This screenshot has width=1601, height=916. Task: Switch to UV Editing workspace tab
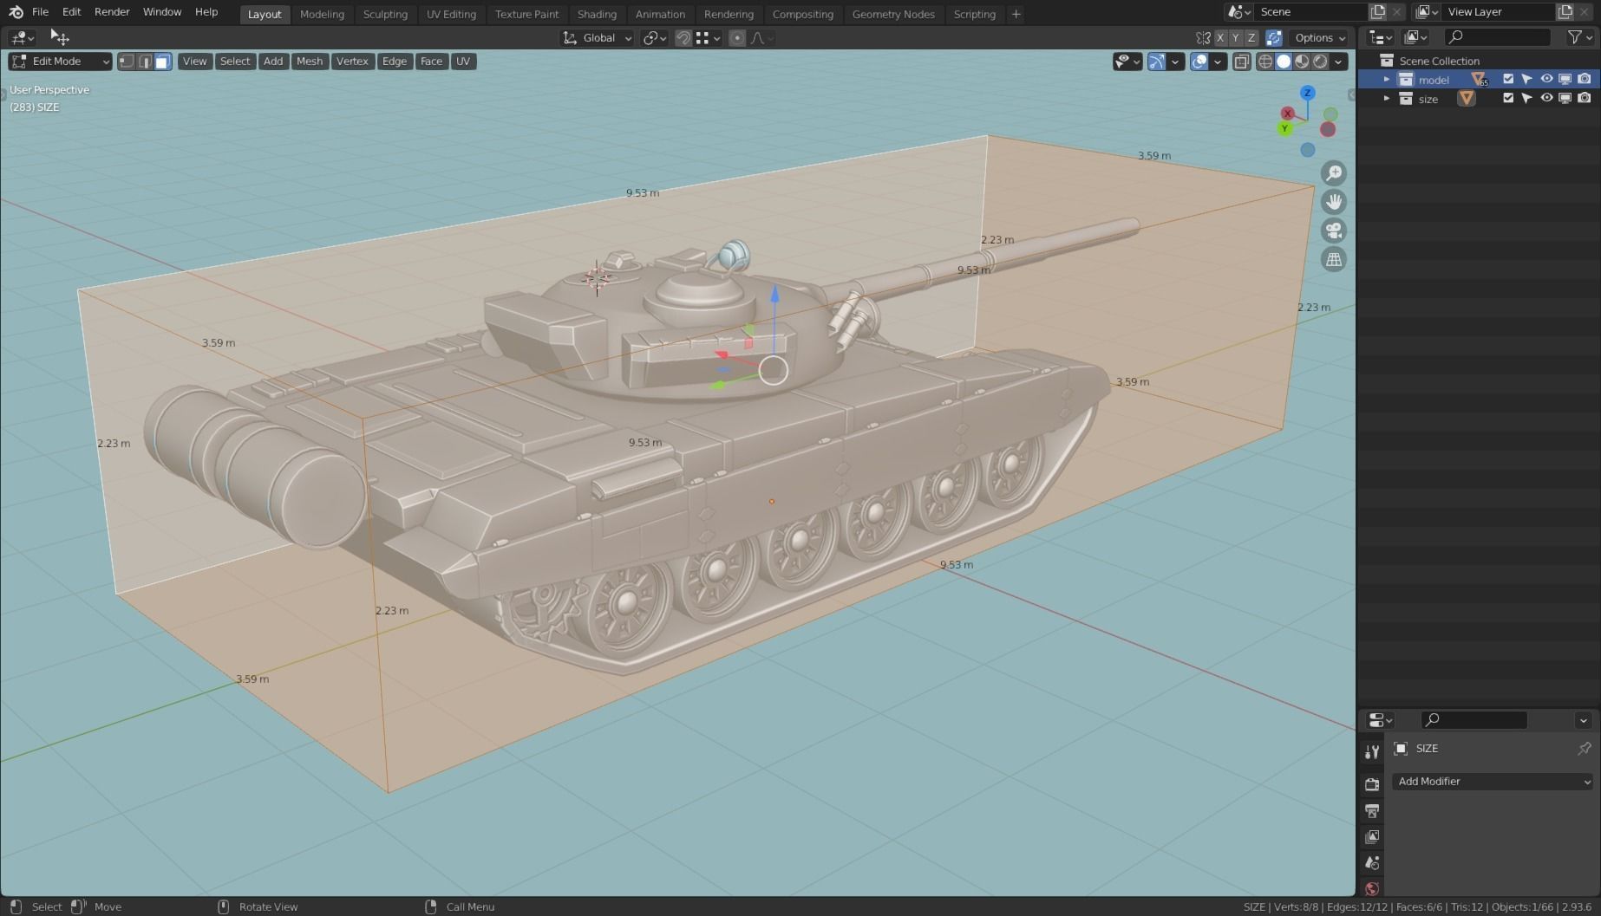pyautogui.click(x=451, y=14)
